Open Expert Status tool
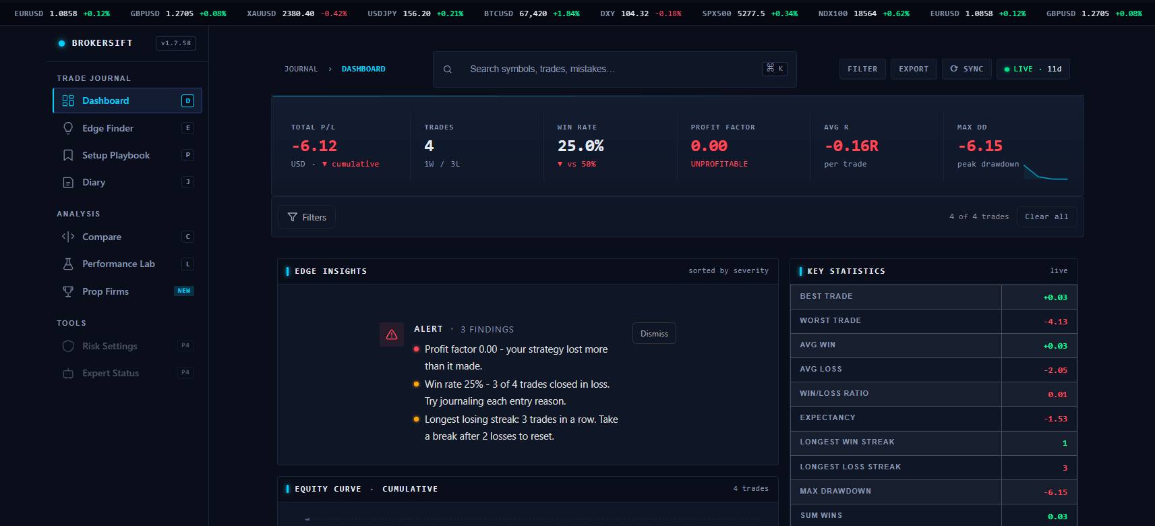The width and height of the screenshot is (1155, 526). click(x=127, y=373)
